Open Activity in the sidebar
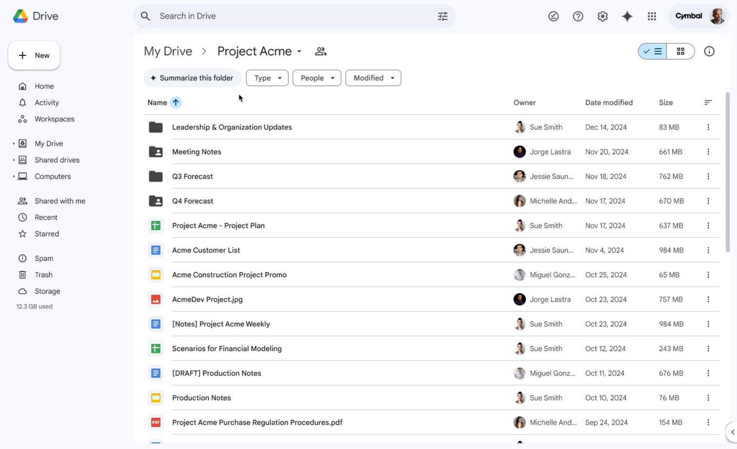Image resolution: width=737 pixels, height=449 pixels. coord(46,103)
